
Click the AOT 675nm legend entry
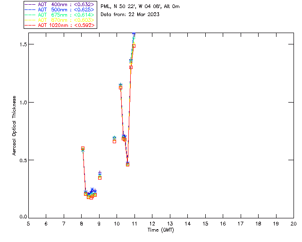click(x=59, y=15)
